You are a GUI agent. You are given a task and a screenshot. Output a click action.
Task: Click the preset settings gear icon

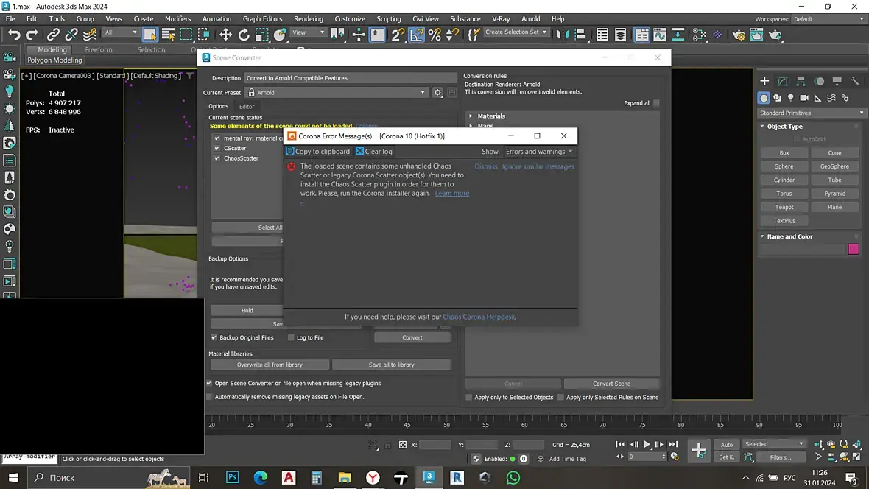pos(438,93)
